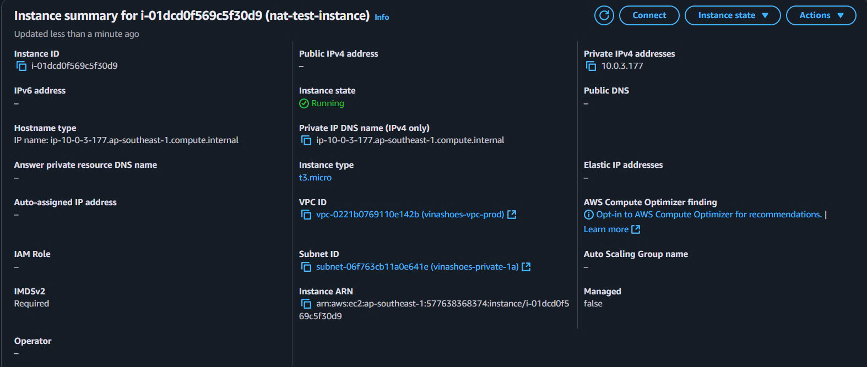Copy private IPv4 address 10.0.3.177
Viewport: 867px width, 367px height.
coord(590,65)
